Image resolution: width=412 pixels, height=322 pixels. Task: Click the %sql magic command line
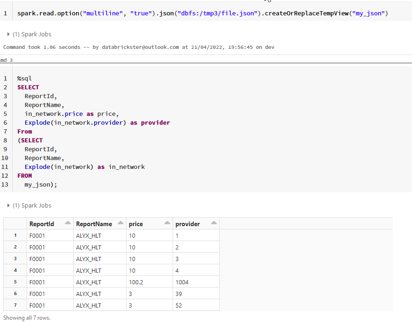click(x=25, y=79)
